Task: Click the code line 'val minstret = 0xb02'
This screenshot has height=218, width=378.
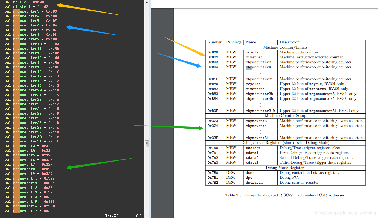Action: coord(27,7)
